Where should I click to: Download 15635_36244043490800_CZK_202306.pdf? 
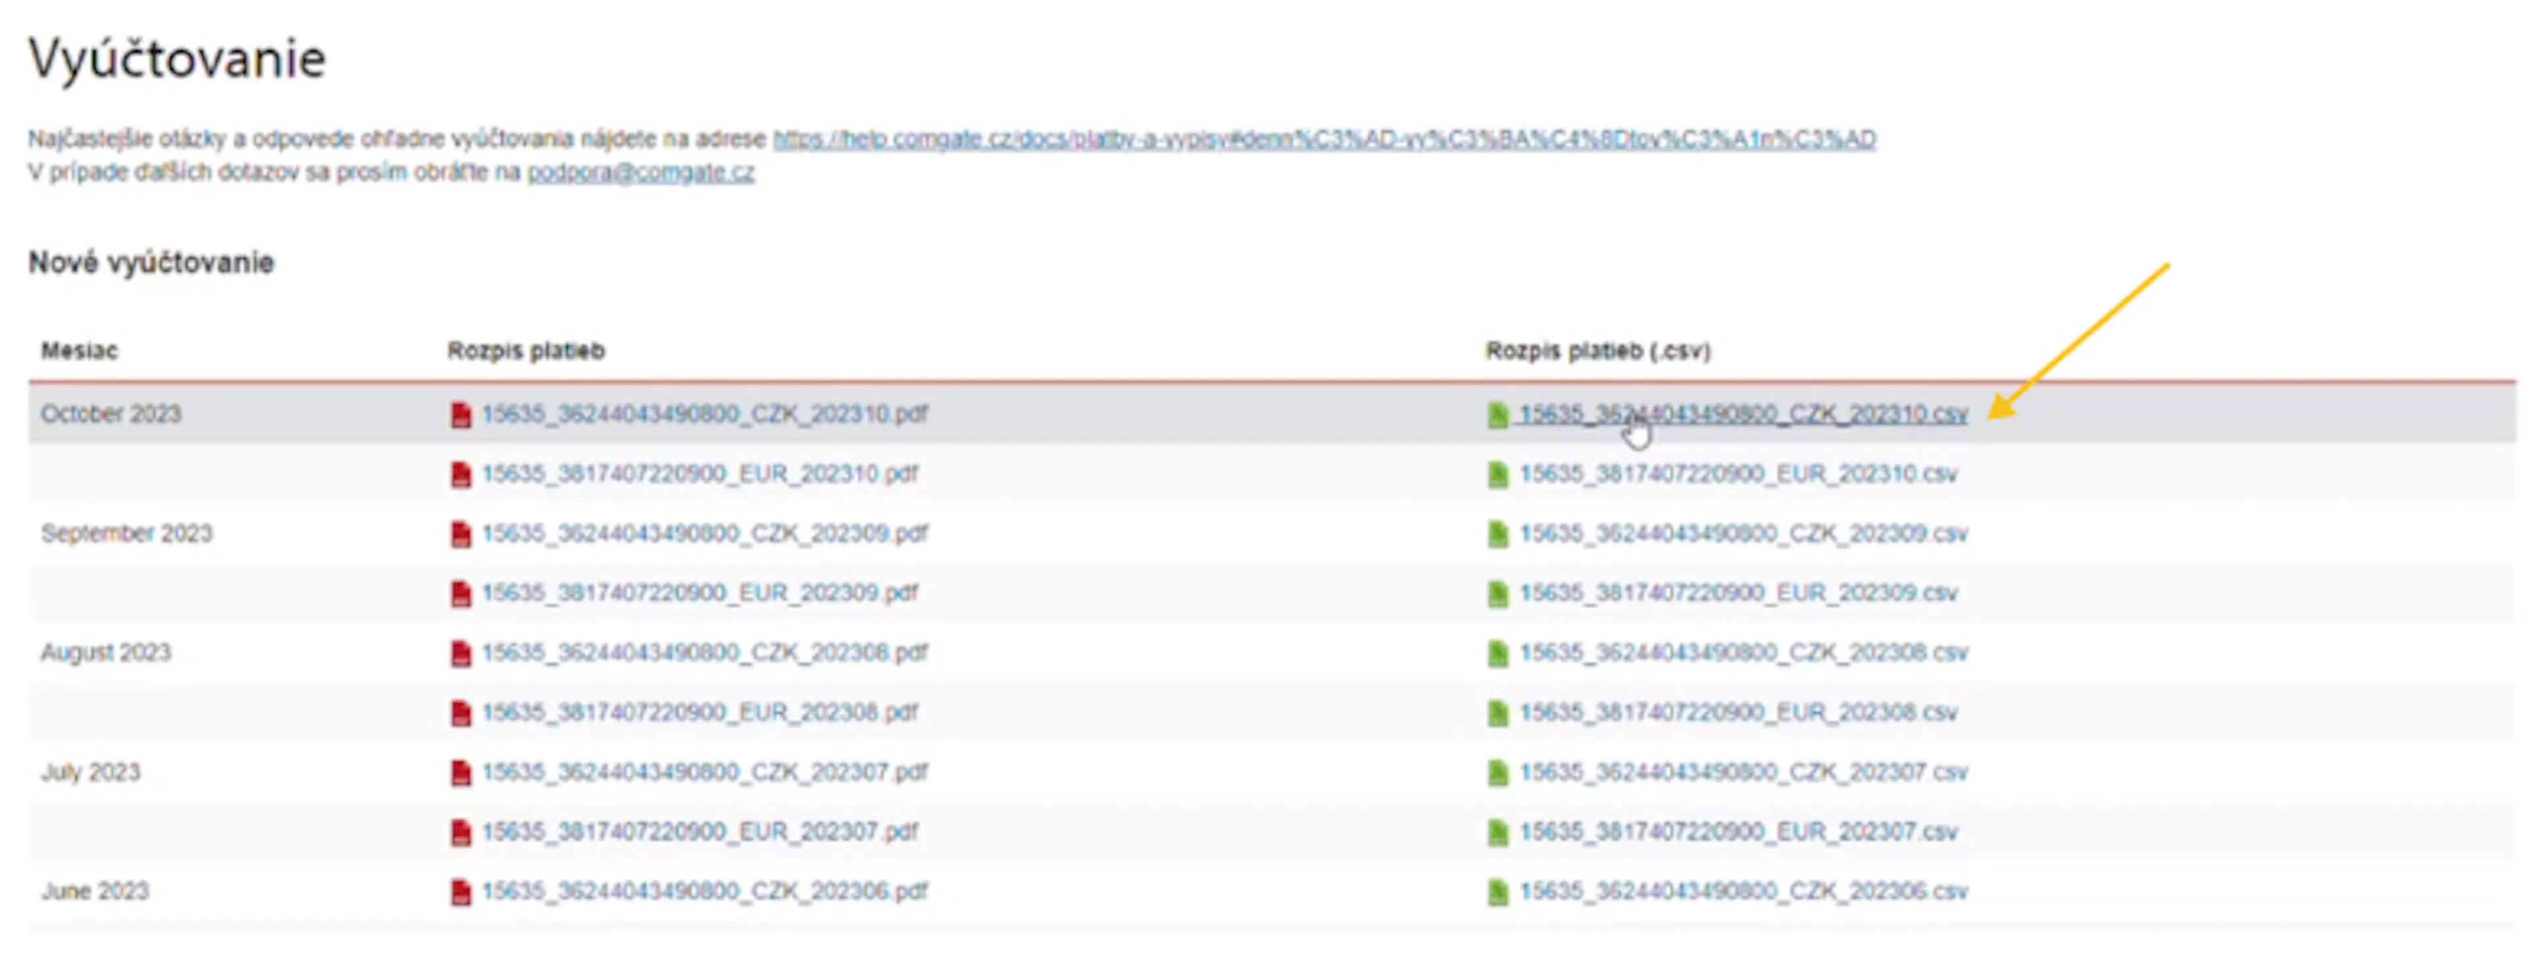point(704,892)
